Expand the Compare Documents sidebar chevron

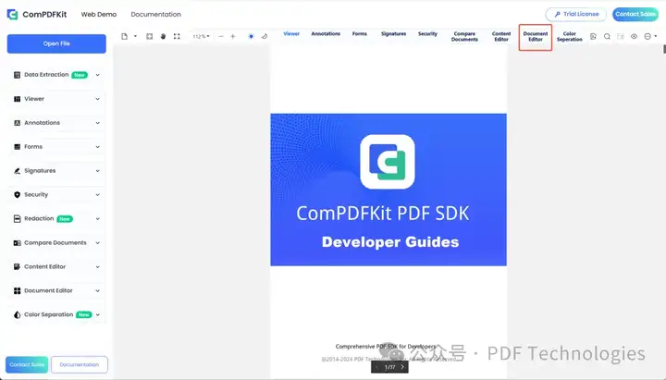[98, 243]
